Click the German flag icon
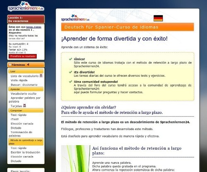 pos(158,18)
